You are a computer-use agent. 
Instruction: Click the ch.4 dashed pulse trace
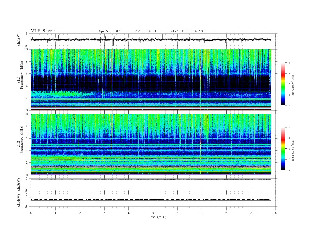(151, 200)
